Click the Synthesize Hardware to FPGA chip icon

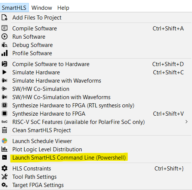pos(4,113)
